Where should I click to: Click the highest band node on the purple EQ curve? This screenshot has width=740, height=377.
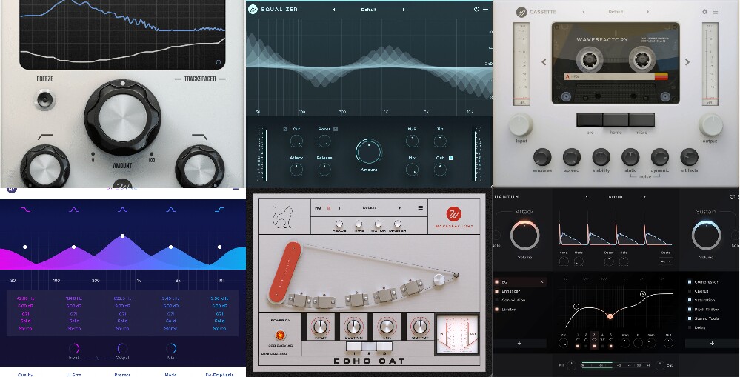(x=123, y=236)
